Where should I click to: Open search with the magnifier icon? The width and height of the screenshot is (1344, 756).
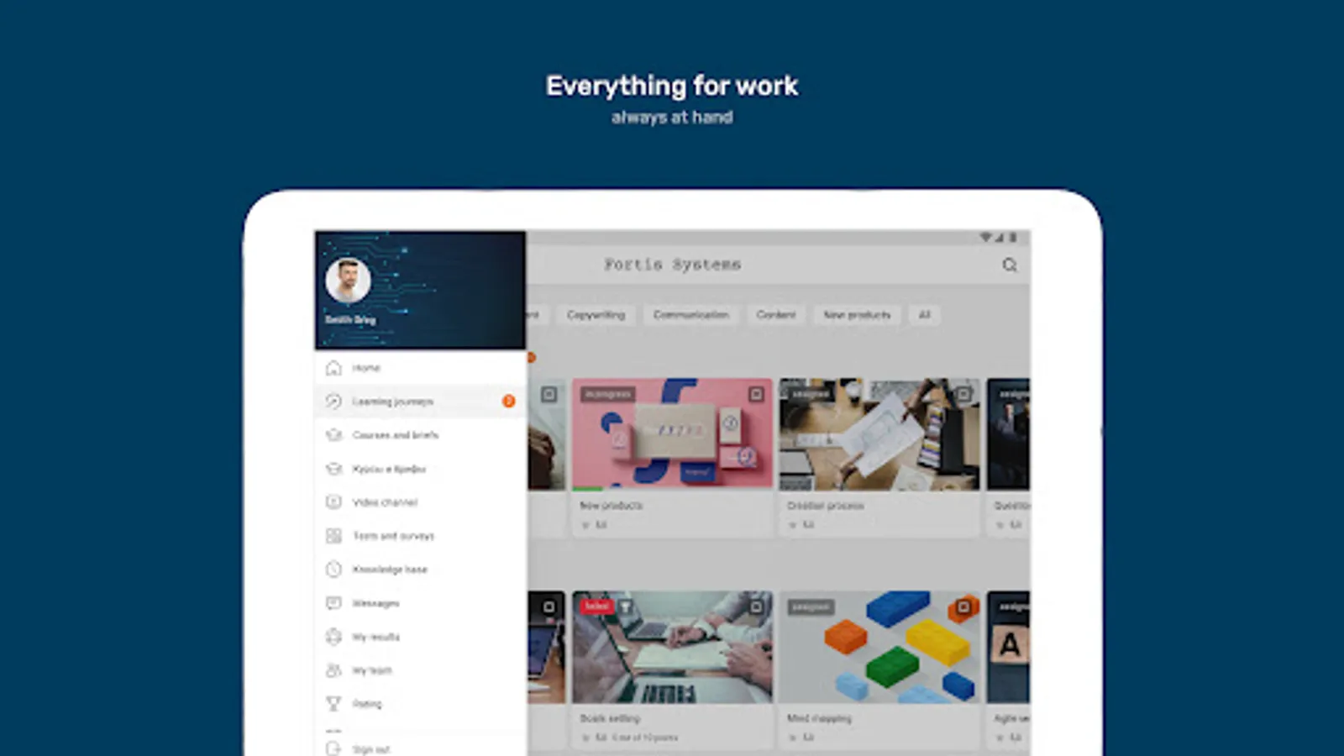click(x=1010, y=265)
